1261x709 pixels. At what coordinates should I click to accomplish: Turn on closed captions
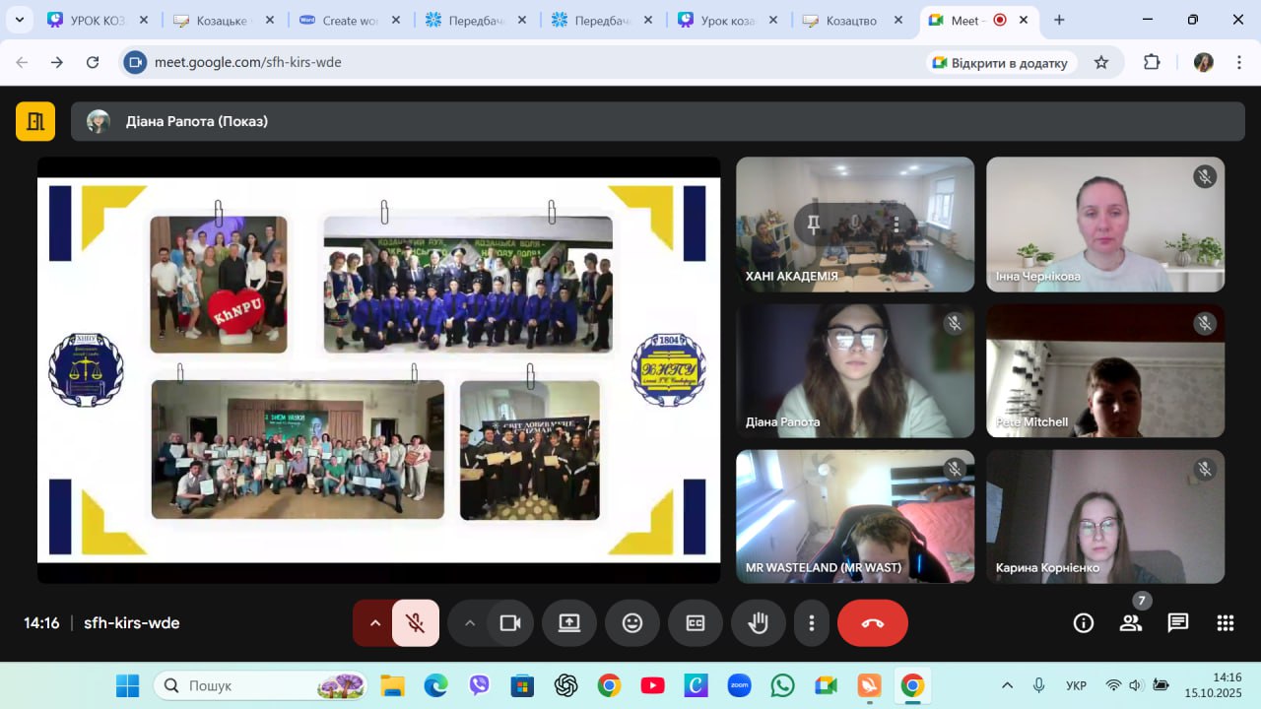tap(696, 623)
